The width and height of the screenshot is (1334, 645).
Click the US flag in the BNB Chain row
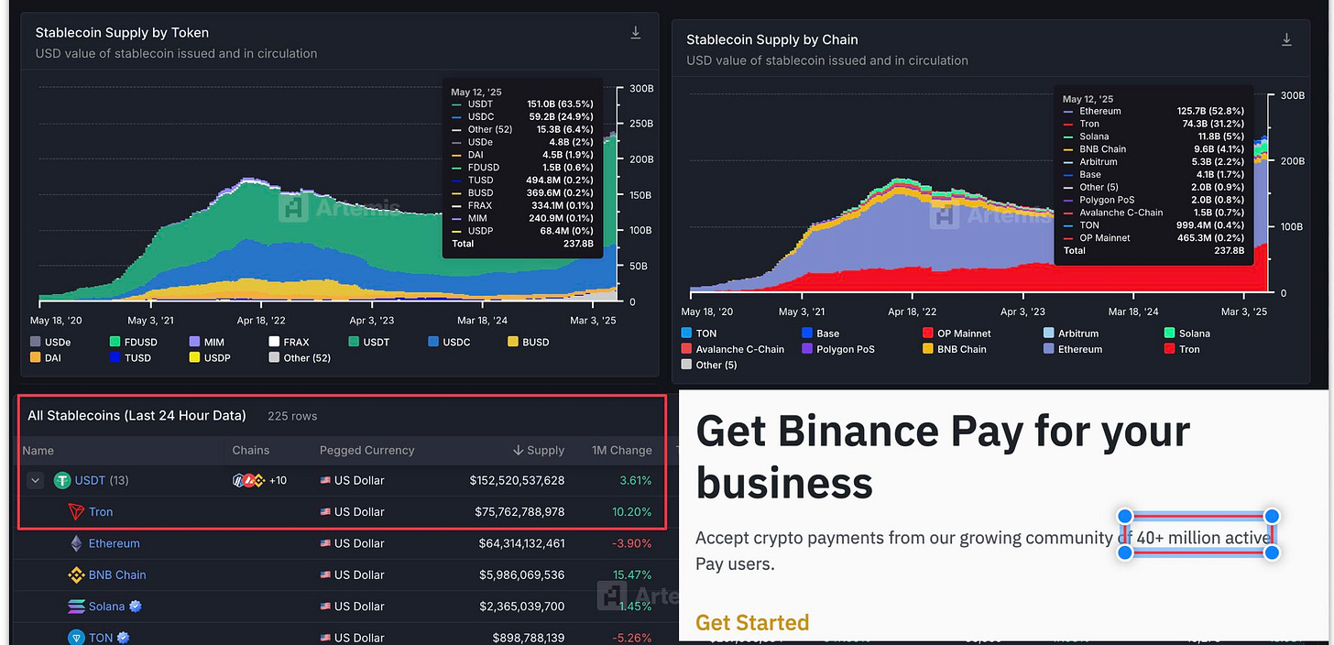(x=325, y=575)
